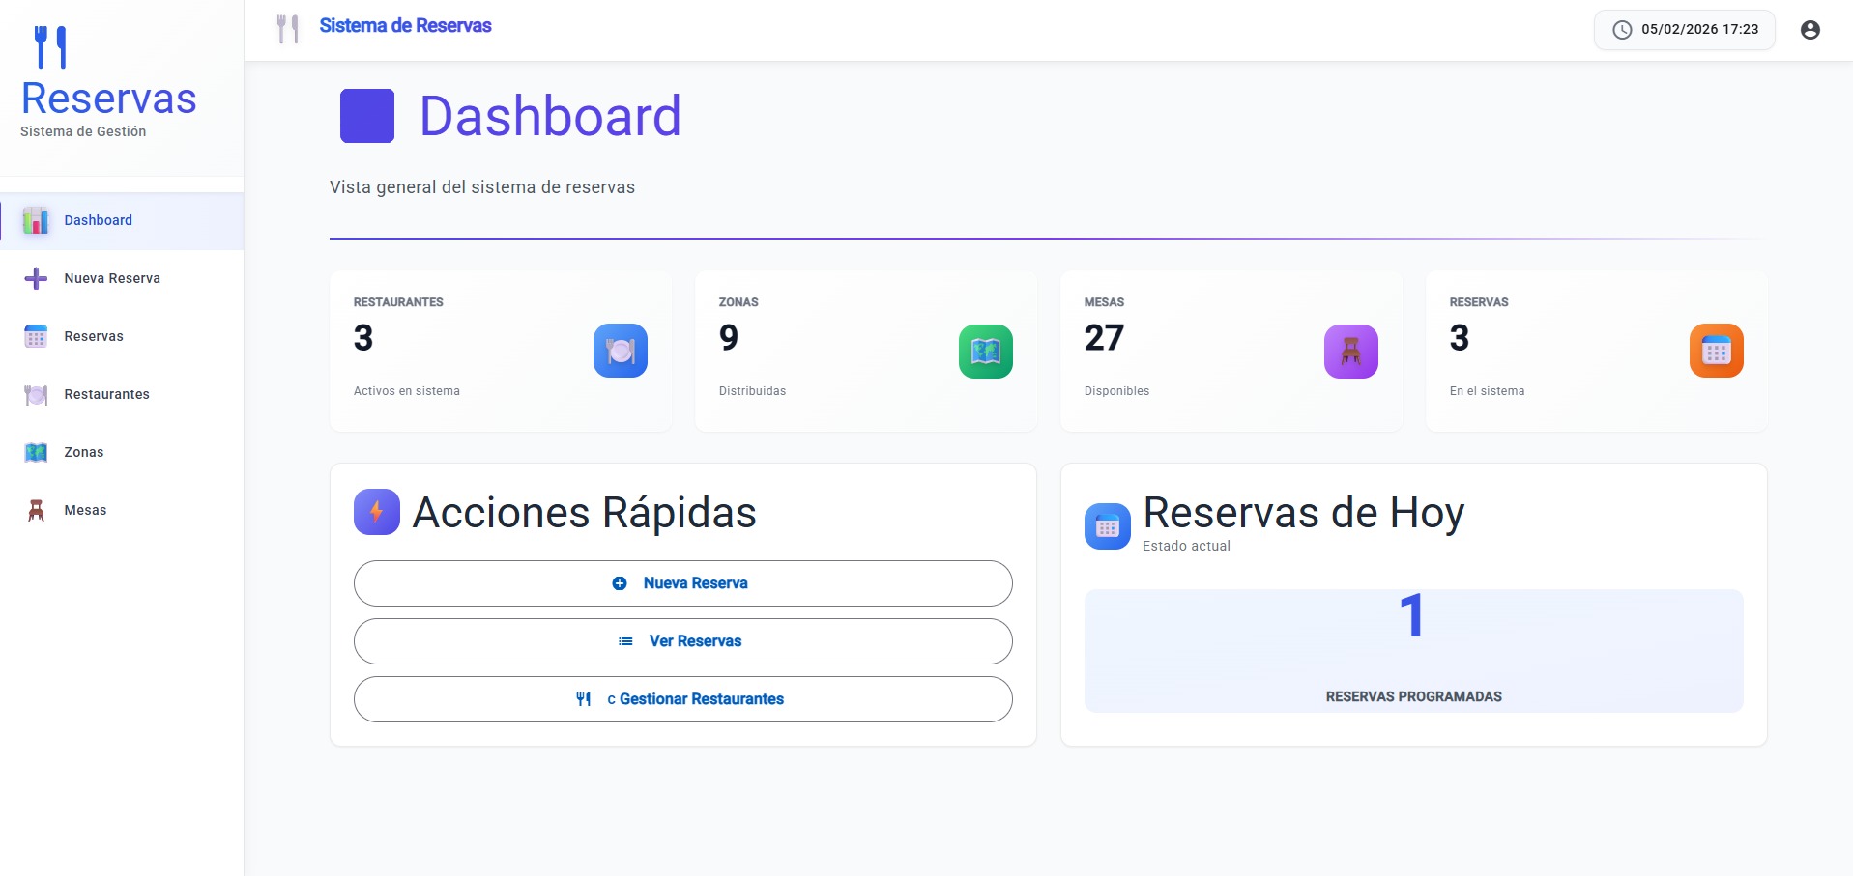Image resolution: width=1853 pixels, height=876 pixels.
Task: Click the orange calendar icon on Reservas card
Action: 1716,351
